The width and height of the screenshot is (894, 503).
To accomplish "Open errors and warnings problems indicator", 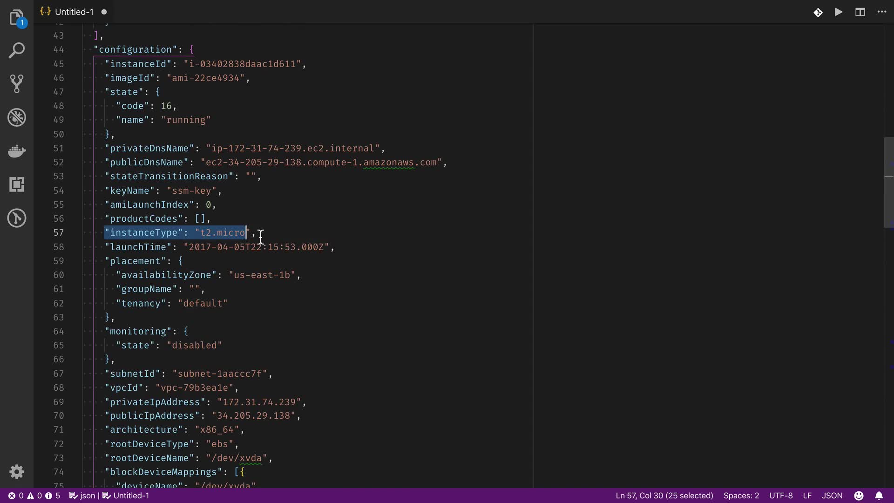I will [x=34, y=496].
